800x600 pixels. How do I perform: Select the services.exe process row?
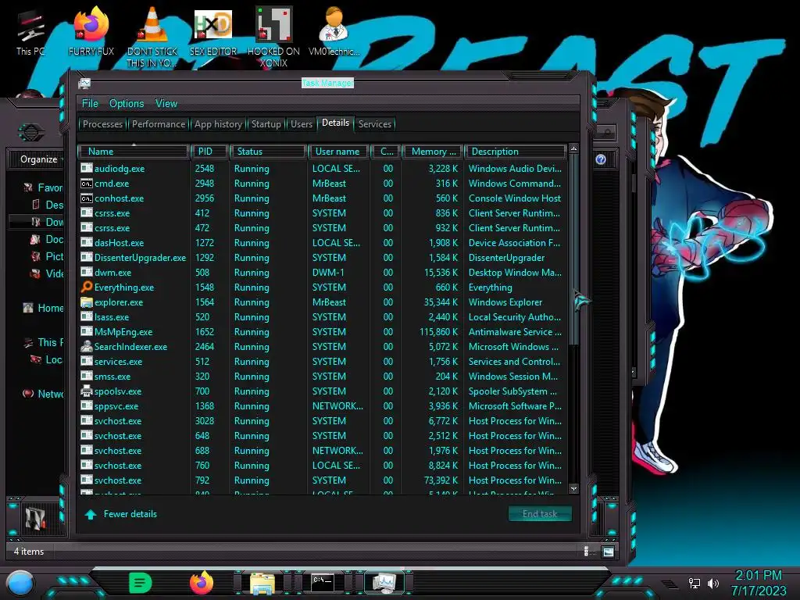(323, 361)
